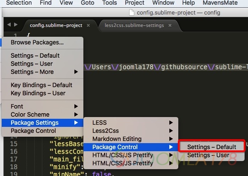Viewport: 248px width, 176px height.
Task: Select Package Settings menu item
Action: tap(42, 123)
